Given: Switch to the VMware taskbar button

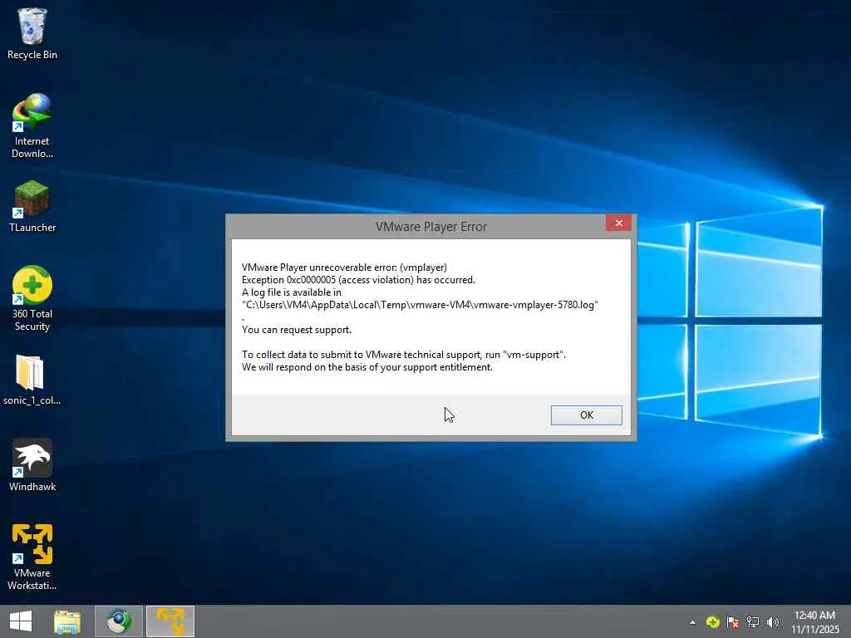Looking at the screenshot, I should [170, 621].
